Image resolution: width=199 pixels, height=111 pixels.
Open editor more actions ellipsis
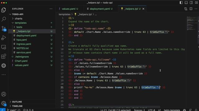tap(196, 9)
